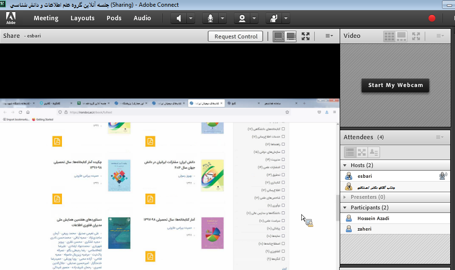Open microphone options dropdown arrow

click(222, 18)
